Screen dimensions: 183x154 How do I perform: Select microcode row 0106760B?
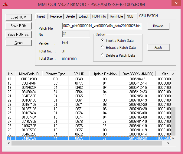tap(89, 126)
